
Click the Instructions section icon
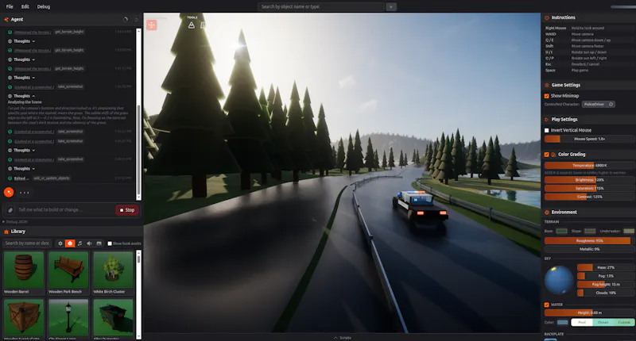[547, 17]
